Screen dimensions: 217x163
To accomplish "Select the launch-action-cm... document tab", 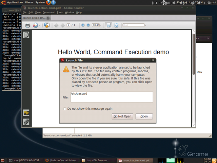I will tap(34, 18).
